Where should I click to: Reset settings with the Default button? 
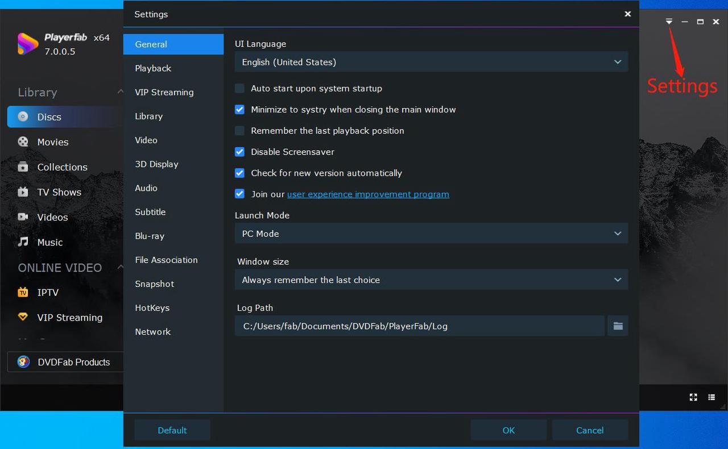click(172, 430)
